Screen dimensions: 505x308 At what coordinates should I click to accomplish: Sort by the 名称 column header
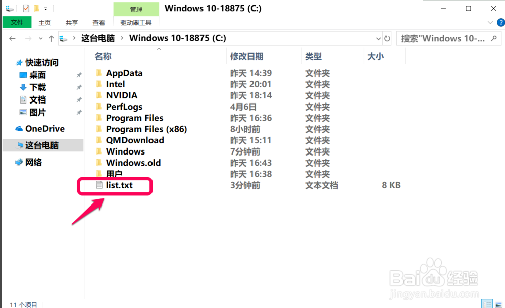[x=103, y=56]
